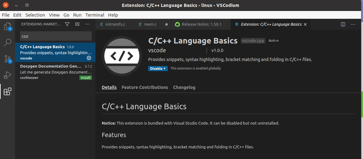Open the C/C++ Language Basics manage gear
The height and width of the screenshot is (159, 363).
coord(89,58)
